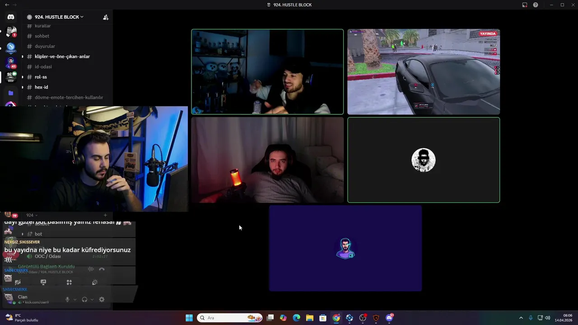This screenshot has height=325, width=578.
Task: Open microphone input options chevron
Action: (75, 299)
